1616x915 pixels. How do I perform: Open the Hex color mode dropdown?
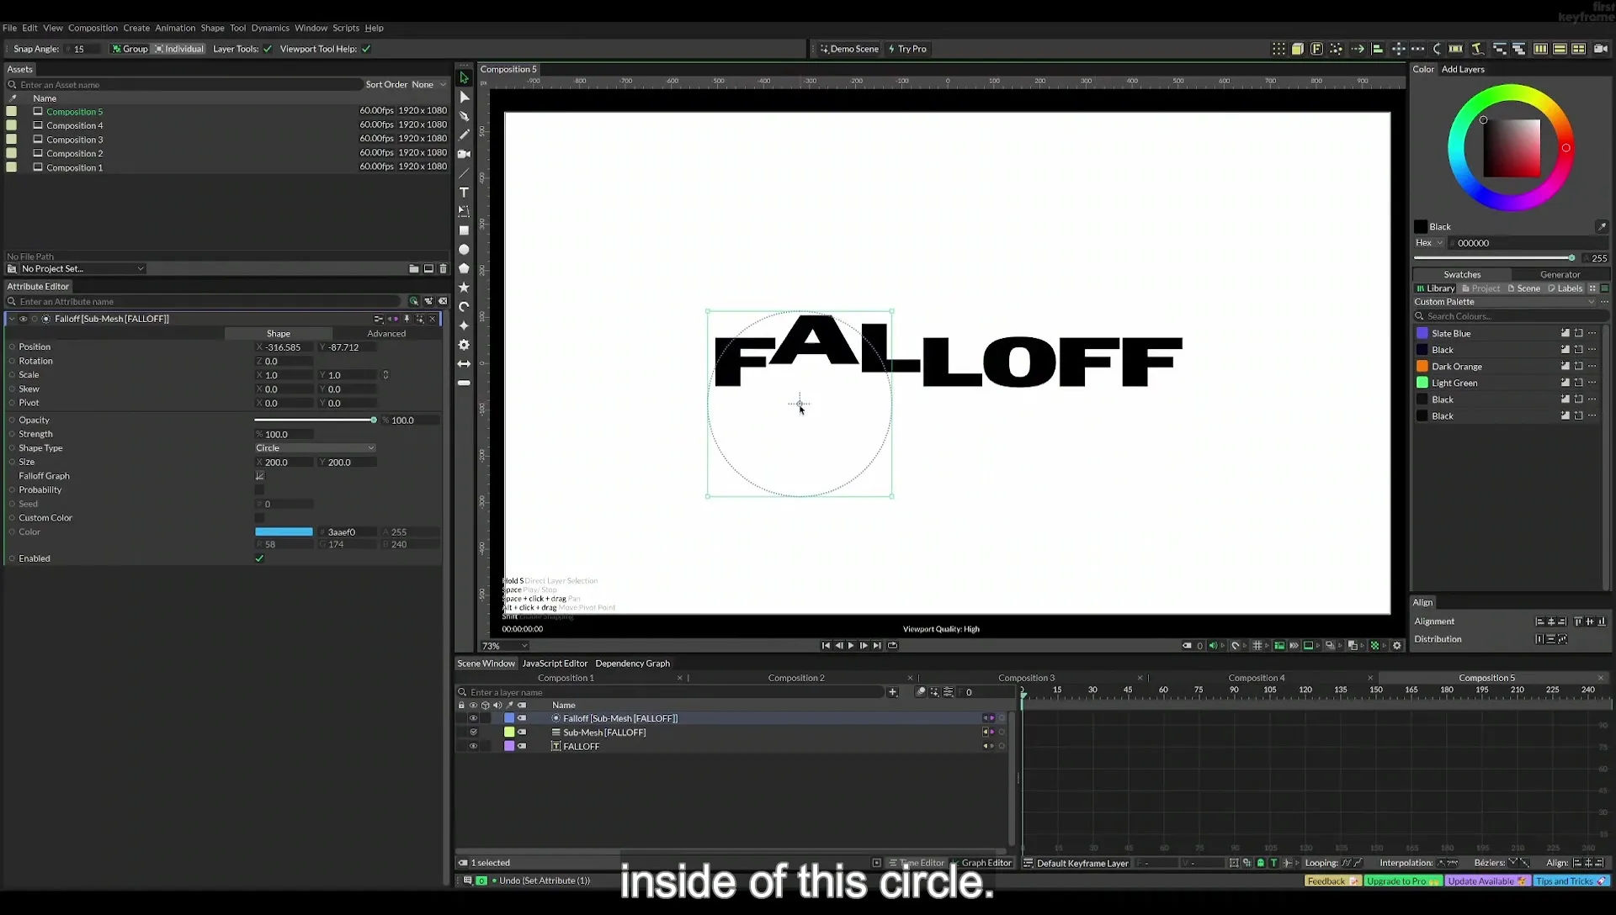tap(1428, 243)
